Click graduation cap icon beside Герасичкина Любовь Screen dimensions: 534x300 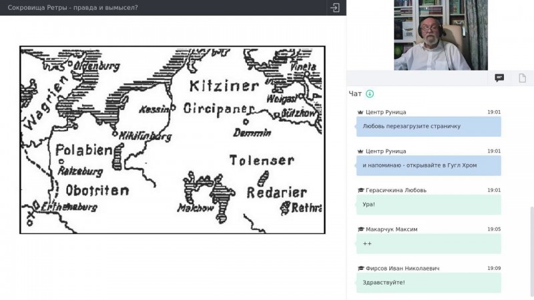pyautogui.click(x=360, y=191)
